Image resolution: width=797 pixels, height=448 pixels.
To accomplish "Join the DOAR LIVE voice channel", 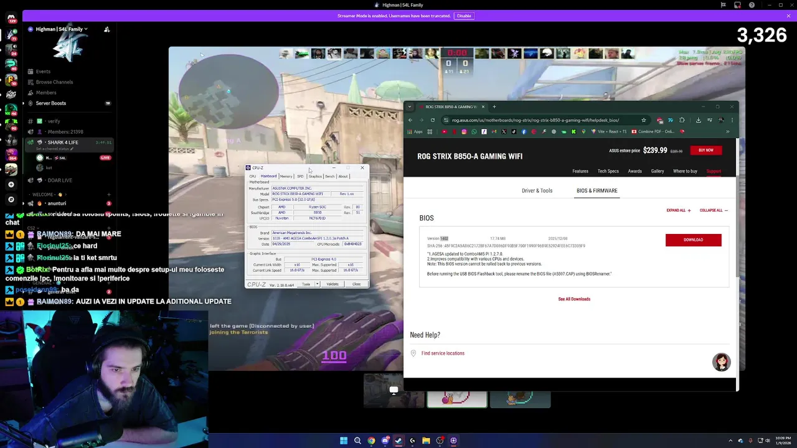I will 60,180.
